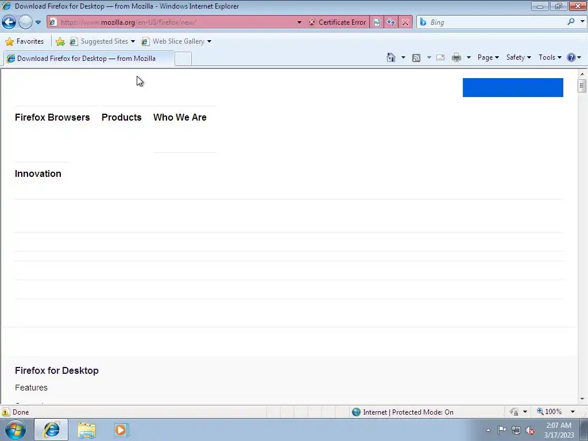Viewport: 588px width, 441px height.
Task: Open the Favorites center
Action: [25, 41]
